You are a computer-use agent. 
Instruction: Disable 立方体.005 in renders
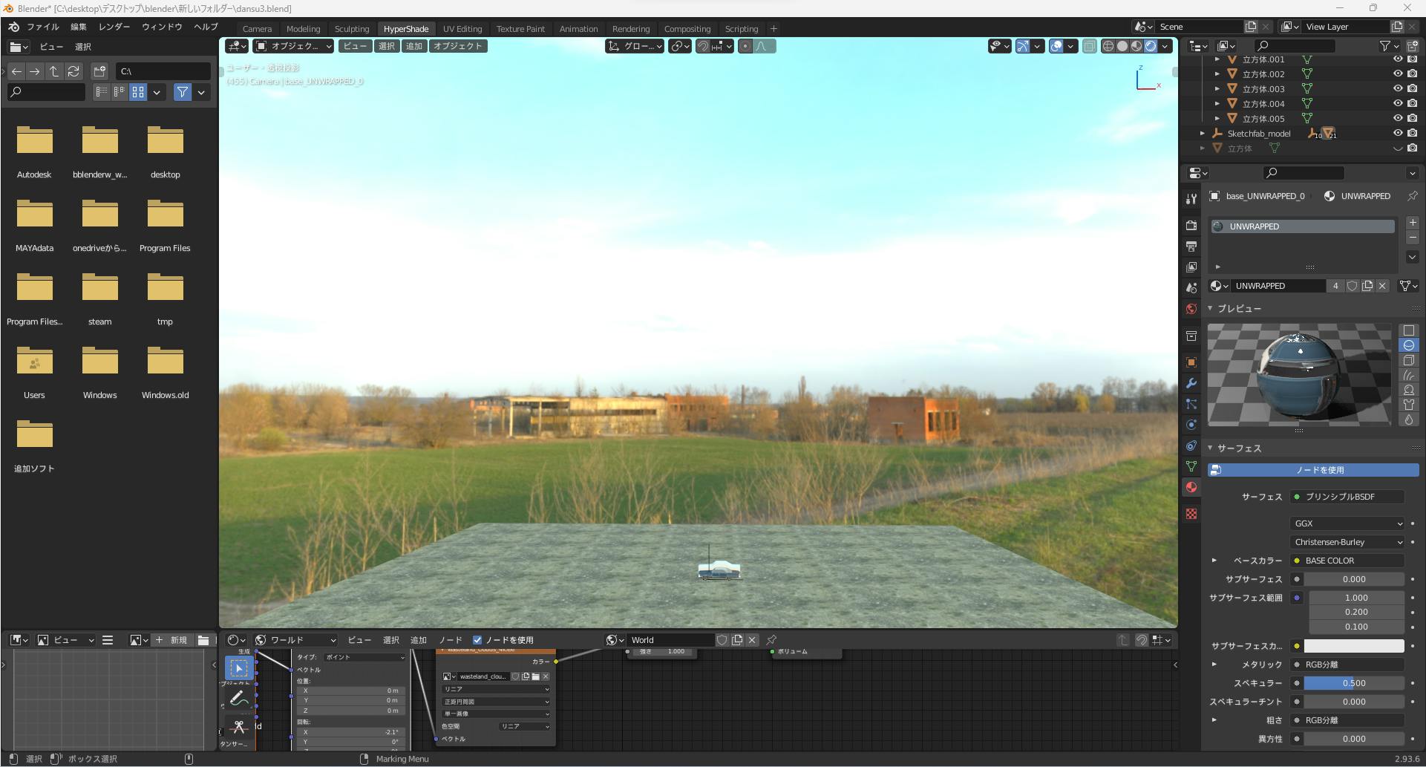[x=1413, y=119]
